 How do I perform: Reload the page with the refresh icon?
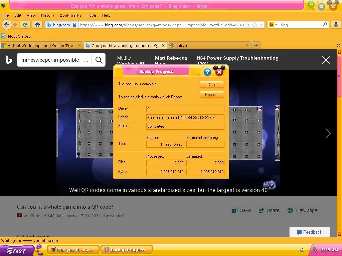point(25,25)
